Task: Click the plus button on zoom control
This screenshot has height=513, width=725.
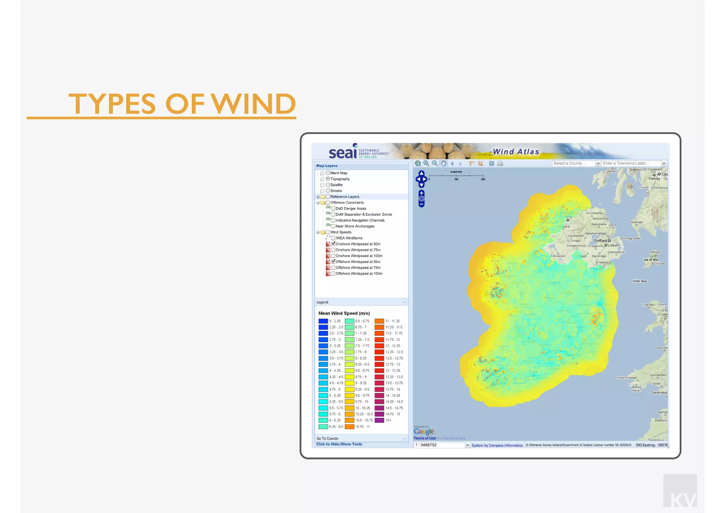Action: coord(421,193)
